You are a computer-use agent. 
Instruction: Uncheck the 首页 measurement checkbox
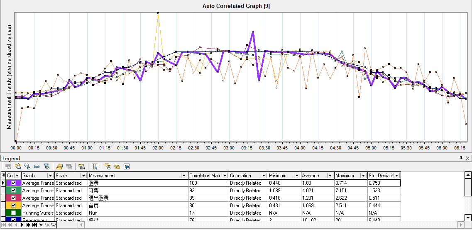click(x=13, y=206)
